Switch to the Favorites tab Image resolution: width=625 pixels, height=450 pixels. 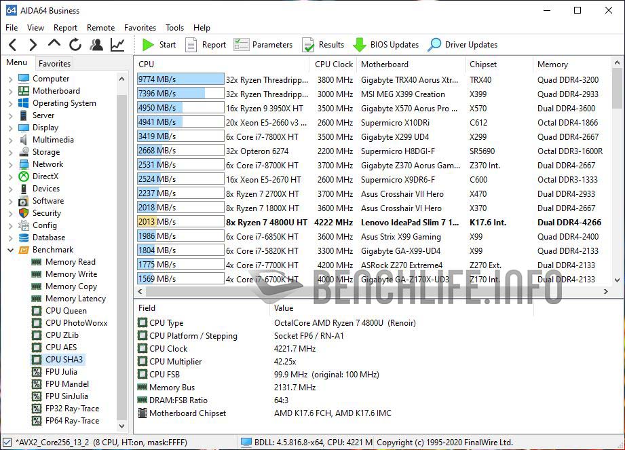click(54, 63)
